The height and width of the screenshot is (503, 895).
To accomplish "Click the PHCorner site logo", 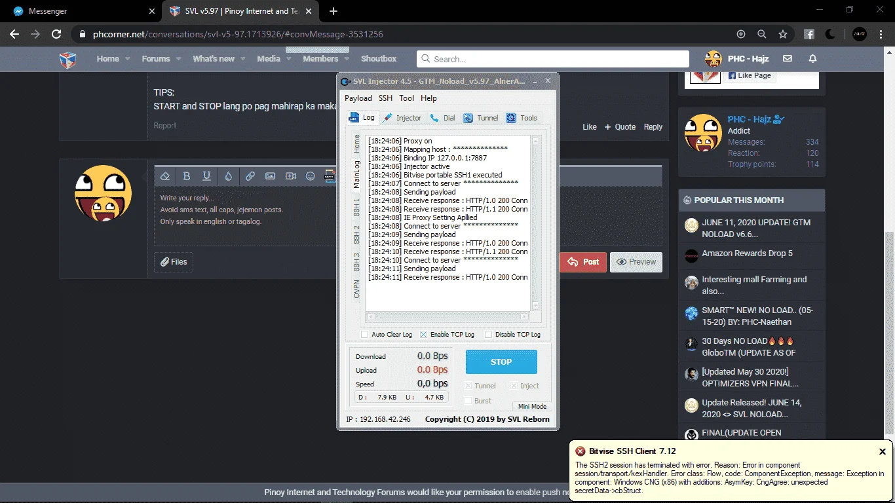I will coord(68,59).
